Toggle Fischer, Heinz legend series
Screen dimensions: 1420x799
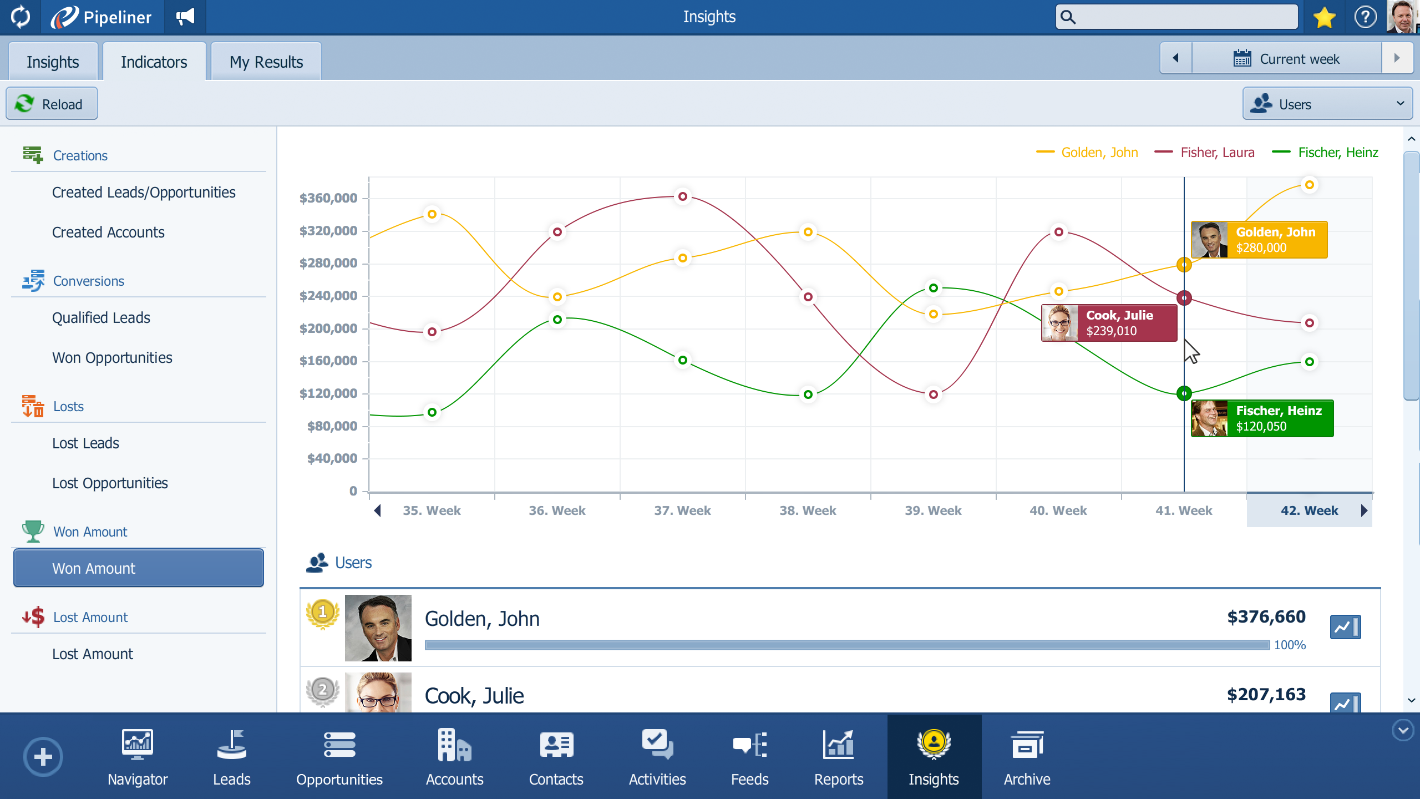click(x=1325, y=152)
